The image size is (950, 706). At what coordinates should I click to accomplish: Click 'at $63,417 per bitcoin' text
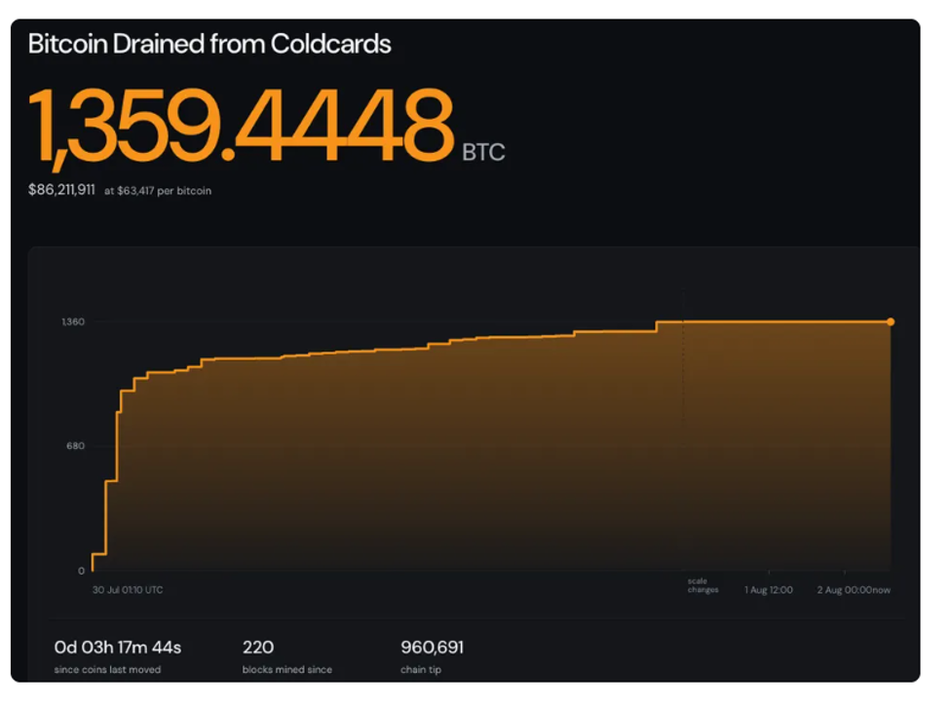tap(158, 191)
